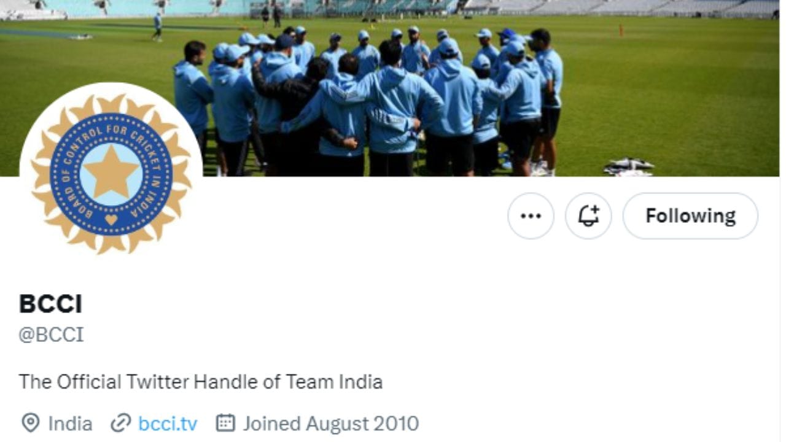The image size is (786, 442).
Task: Open the BCCI profile picture
Action: click(111, 174)
